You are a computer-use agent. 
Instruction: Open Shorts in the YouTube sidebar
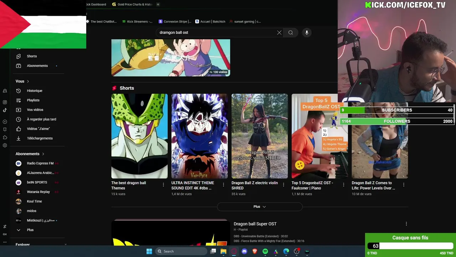tap(32, 56)
